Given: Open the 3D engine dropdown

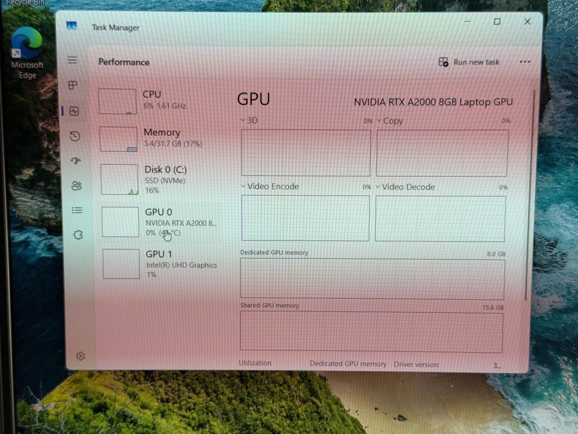Looking at the screenshot, I should tap(249, 120).
